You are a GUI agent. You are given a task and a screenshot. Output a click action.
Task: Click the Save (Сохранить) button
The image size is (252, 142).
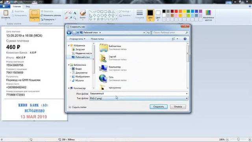click(158, 106)
